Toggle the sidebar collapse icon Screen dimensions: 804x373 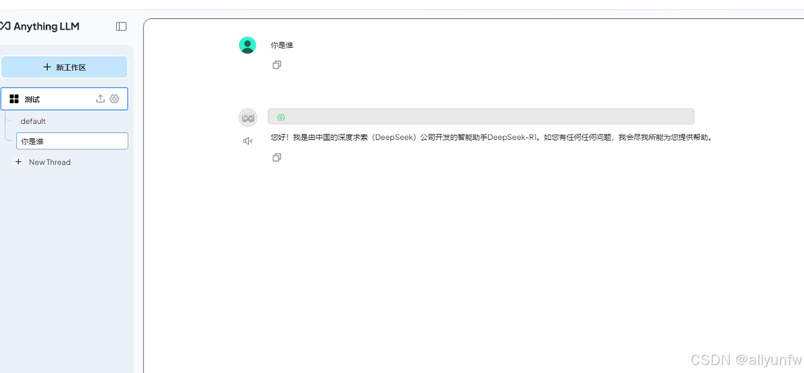point(121,26)
